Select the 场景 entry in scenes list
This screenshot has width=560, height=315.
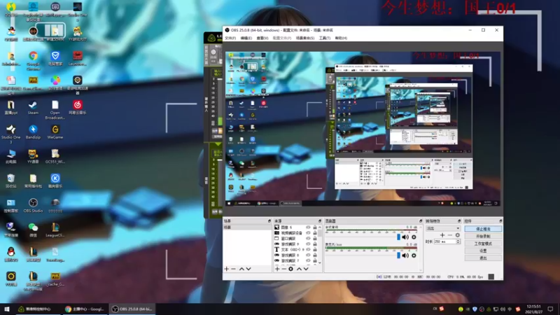[247, 227]
